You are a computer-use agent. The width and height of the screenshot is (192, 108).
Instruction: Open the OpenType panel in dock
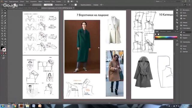click(185, 52)
